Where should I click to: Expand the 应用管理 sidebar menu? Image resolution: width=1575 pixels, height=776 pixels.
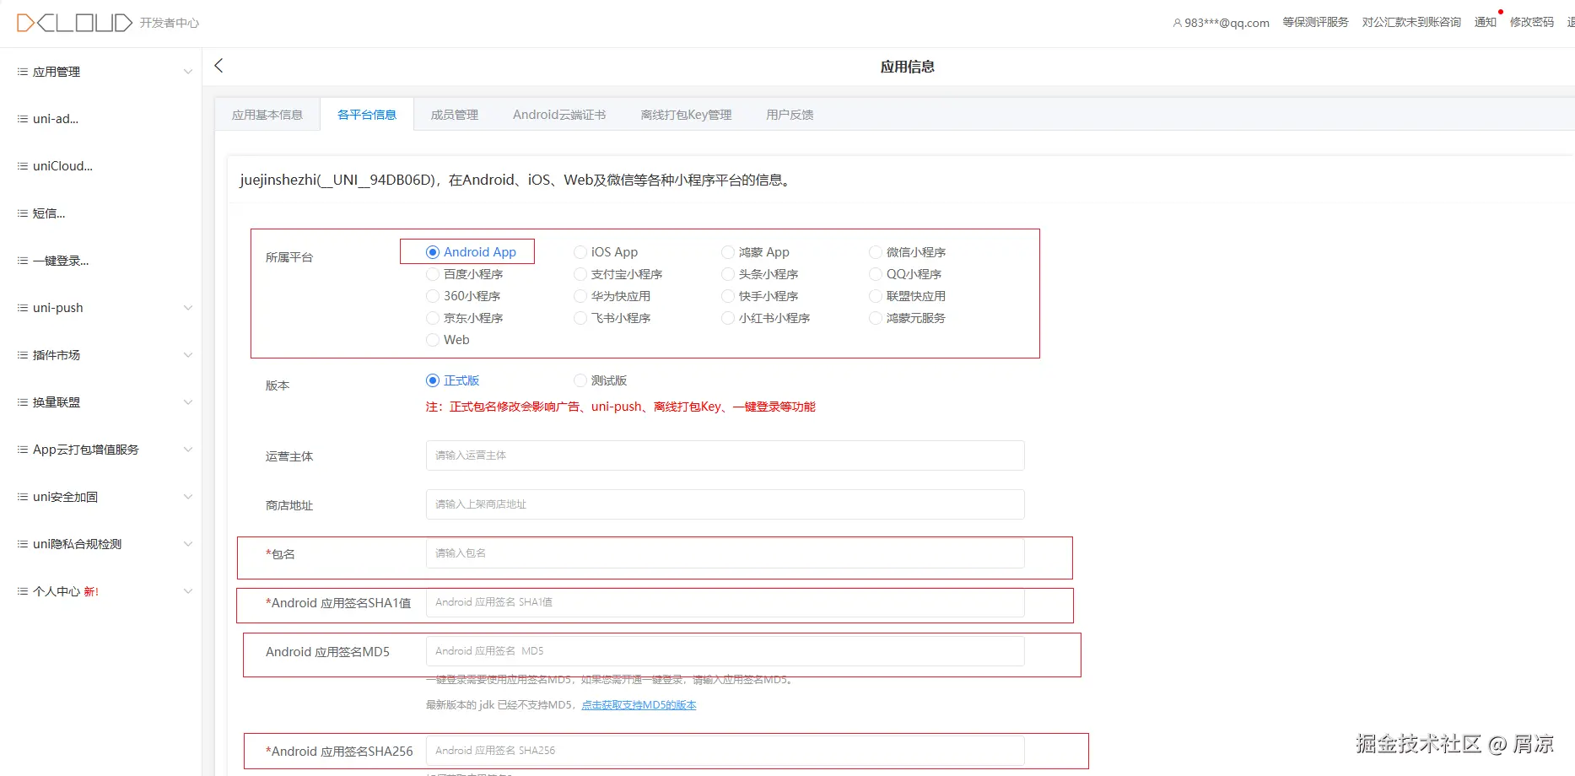pyautogui.click(x=101, y=72)
